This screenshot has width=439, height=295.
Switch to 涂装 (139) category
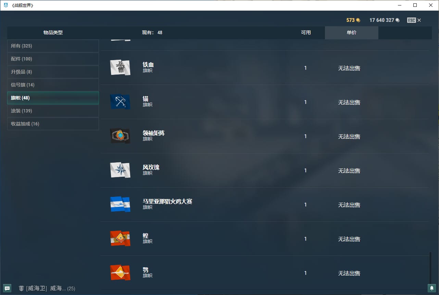53,111
